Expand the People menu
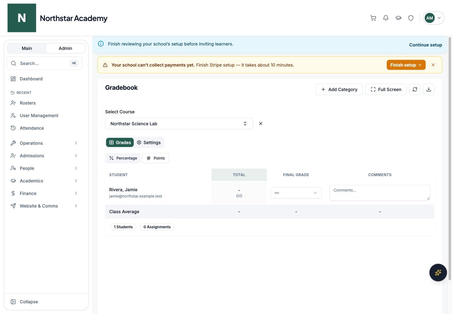Viewport: 452px width, 314px height. coord(44,168)
